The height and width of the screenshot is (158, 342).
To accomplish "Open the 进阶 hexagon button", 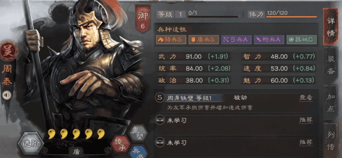I will (x=31, y=144).
